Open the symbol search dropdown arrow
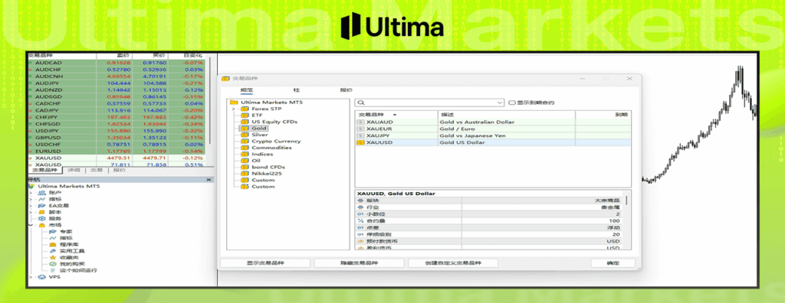This screenshot has width=785, height=303. pyautogui.click(x=500, y=103)
